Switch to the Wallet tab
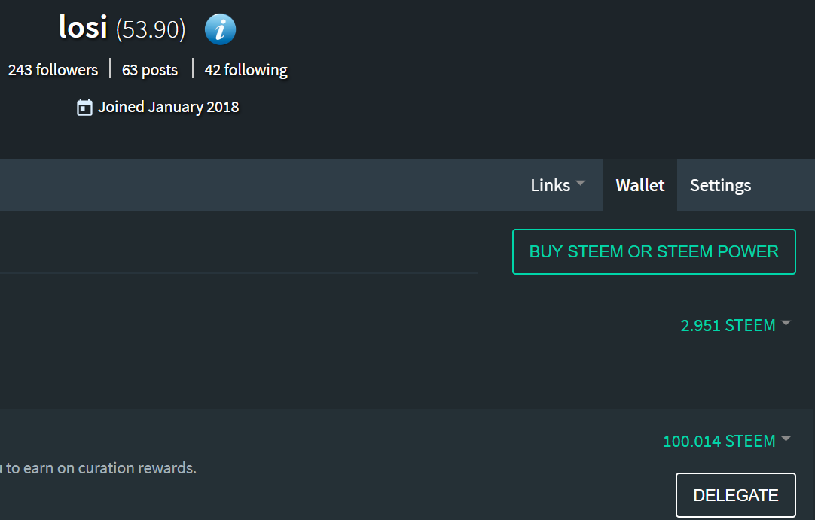Screen dimensions: 815x520 [639, 185]
